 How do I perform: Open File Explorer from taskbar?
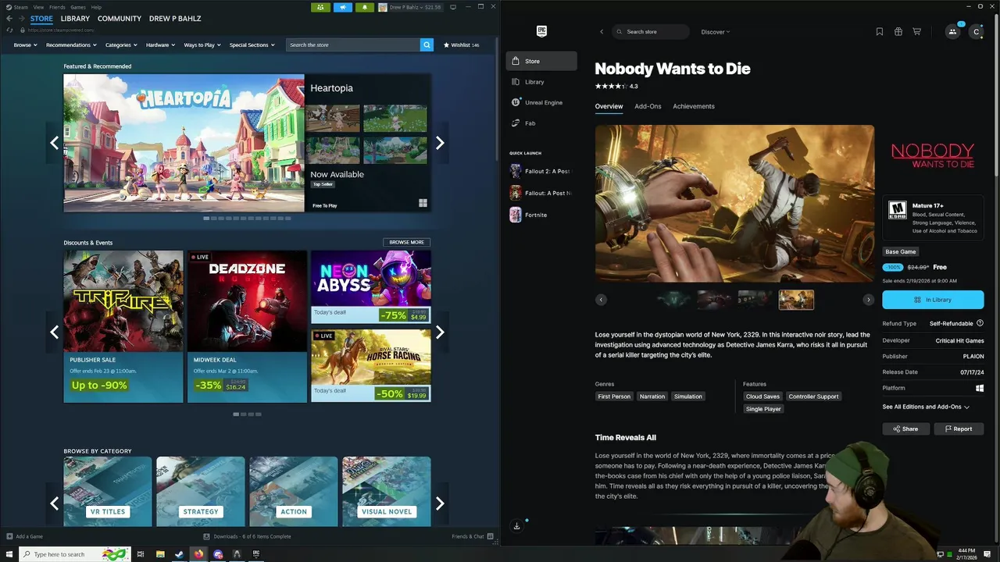coord(160,554)
